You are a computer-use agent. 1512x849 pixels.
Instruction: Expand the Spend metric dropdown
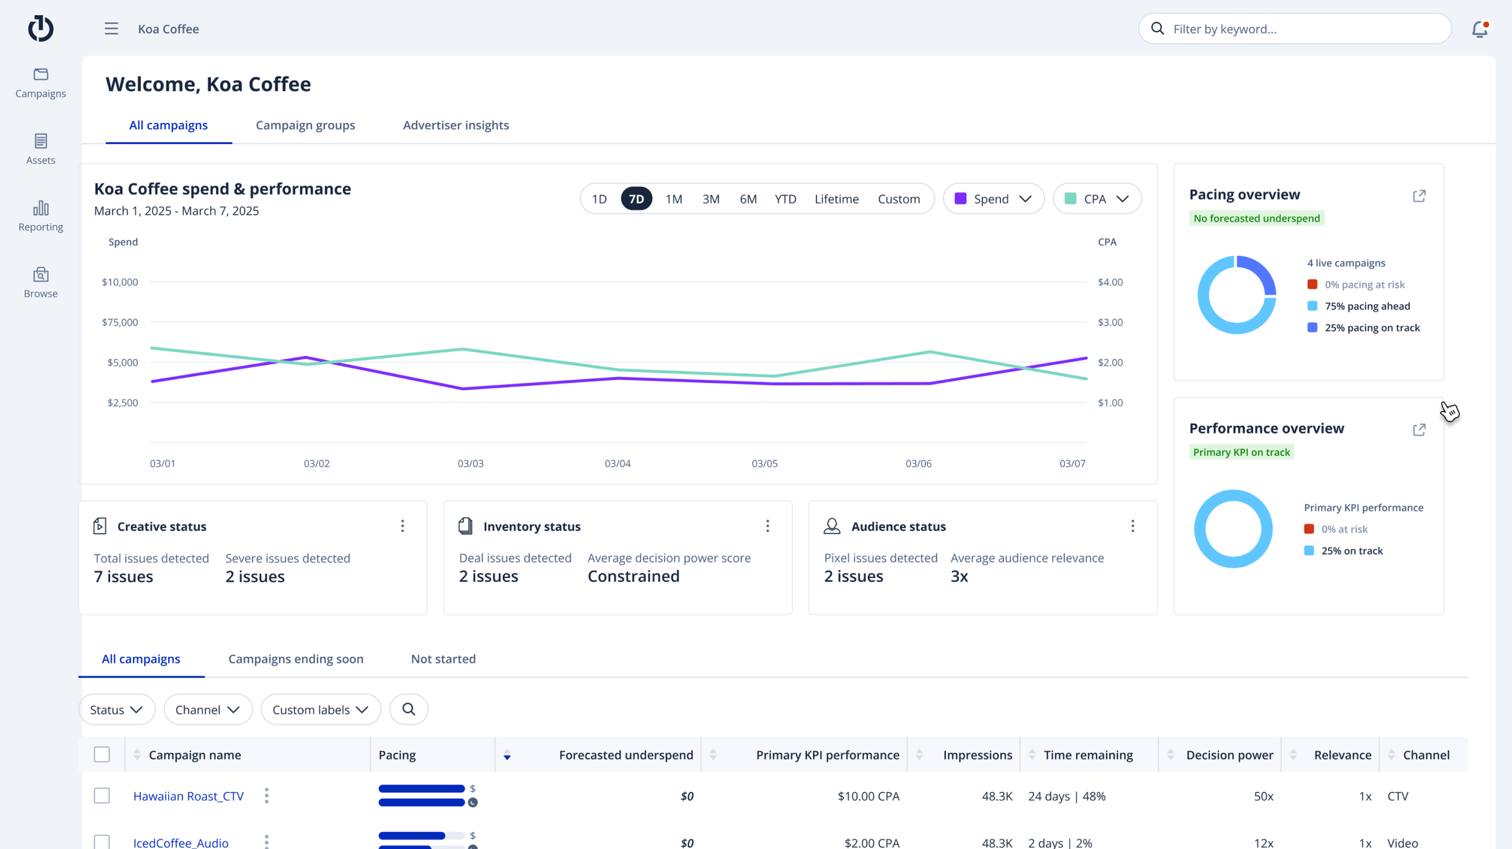(x=993, y=199)
